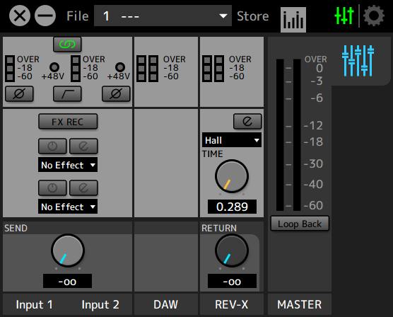Open the File preset dropdown
This screenshot has width=393, height=317.
[x=163, y=16]
